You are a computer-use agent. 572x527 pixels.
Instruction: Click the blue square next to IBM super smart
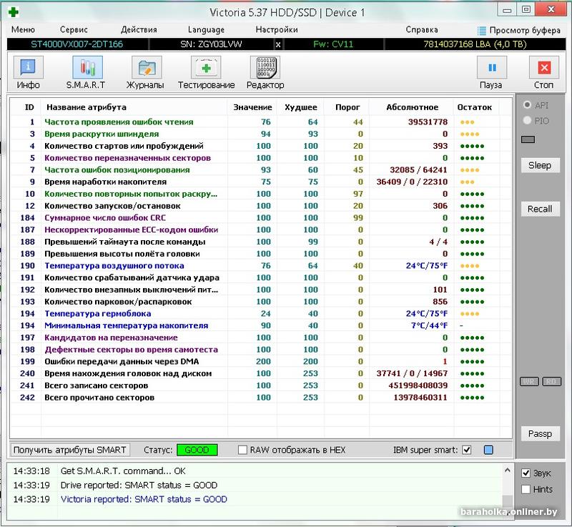[488, 450]
